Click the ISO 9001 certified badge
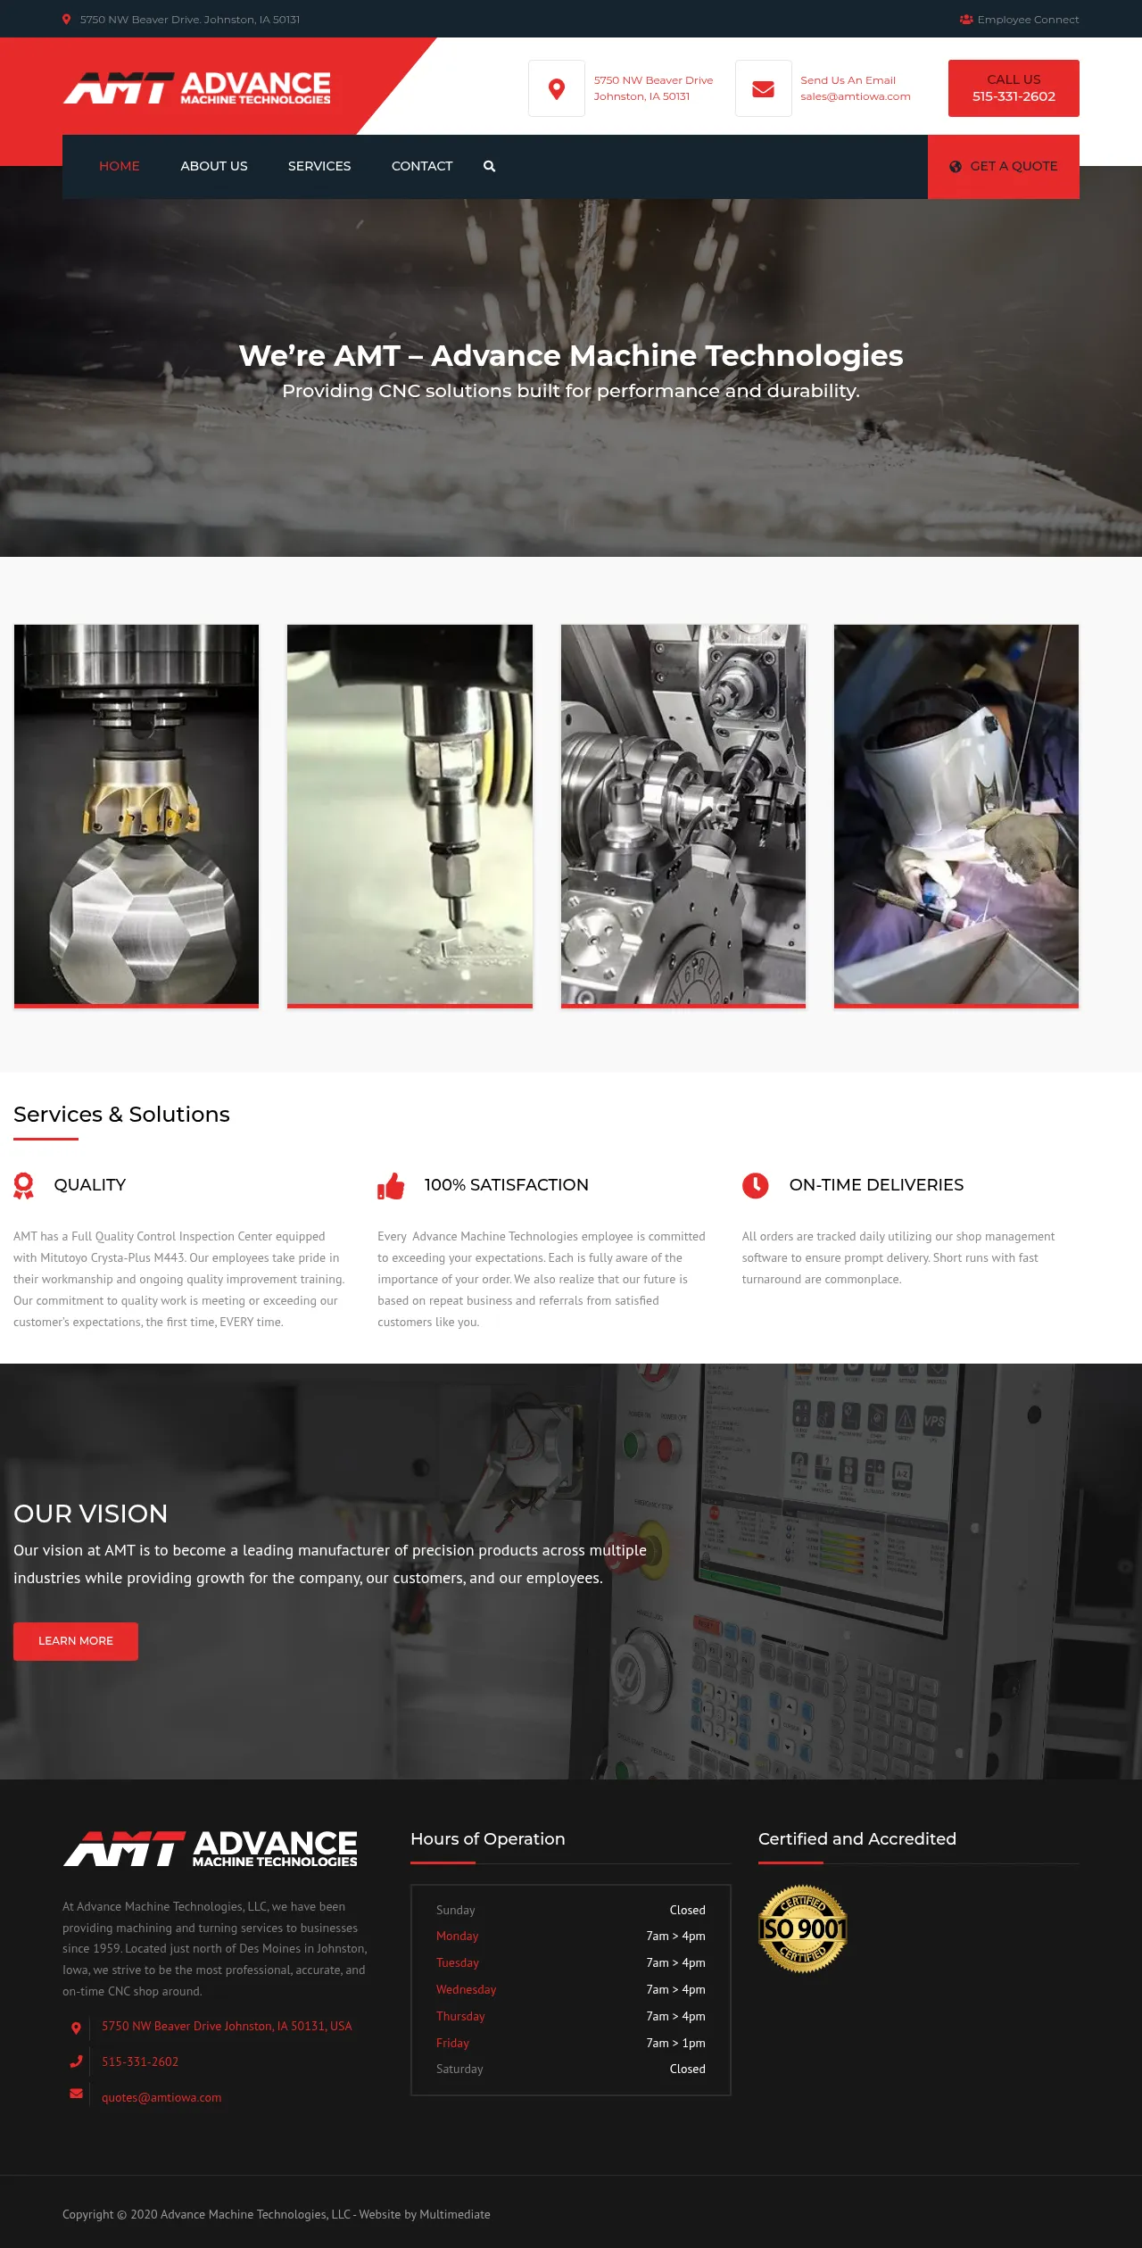1142x2248 pixels. click(802, 1929)
